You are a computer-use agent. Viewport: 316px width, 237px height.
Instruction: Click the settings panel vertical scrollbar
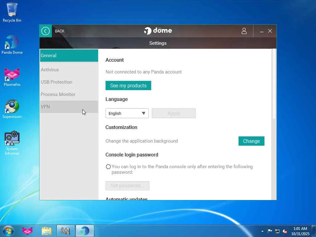[274, 84]
